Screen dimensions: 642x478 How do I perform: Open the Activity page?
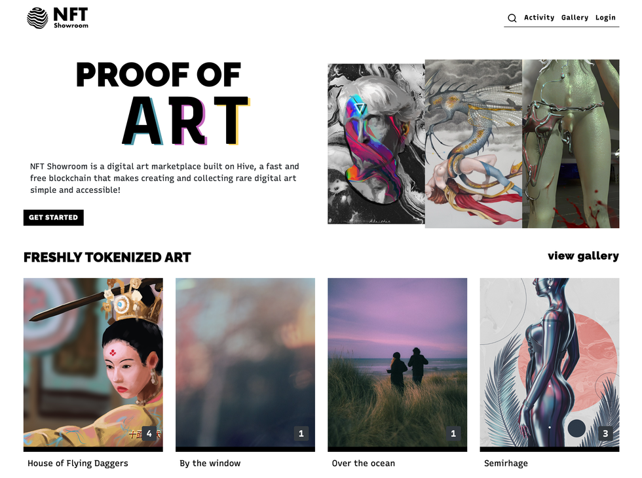pyautogui.click(x=538, y=18)
